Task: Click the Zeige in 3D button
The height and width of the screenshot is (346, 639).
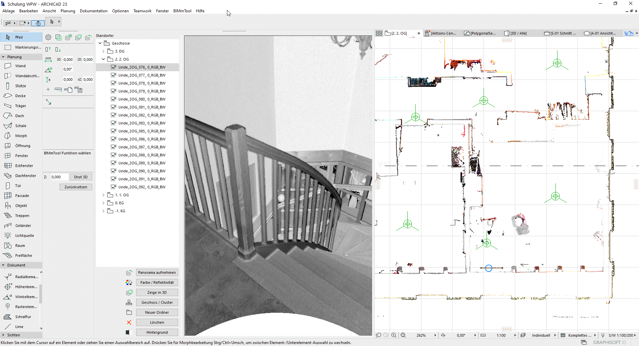Action: click(157, 292)
